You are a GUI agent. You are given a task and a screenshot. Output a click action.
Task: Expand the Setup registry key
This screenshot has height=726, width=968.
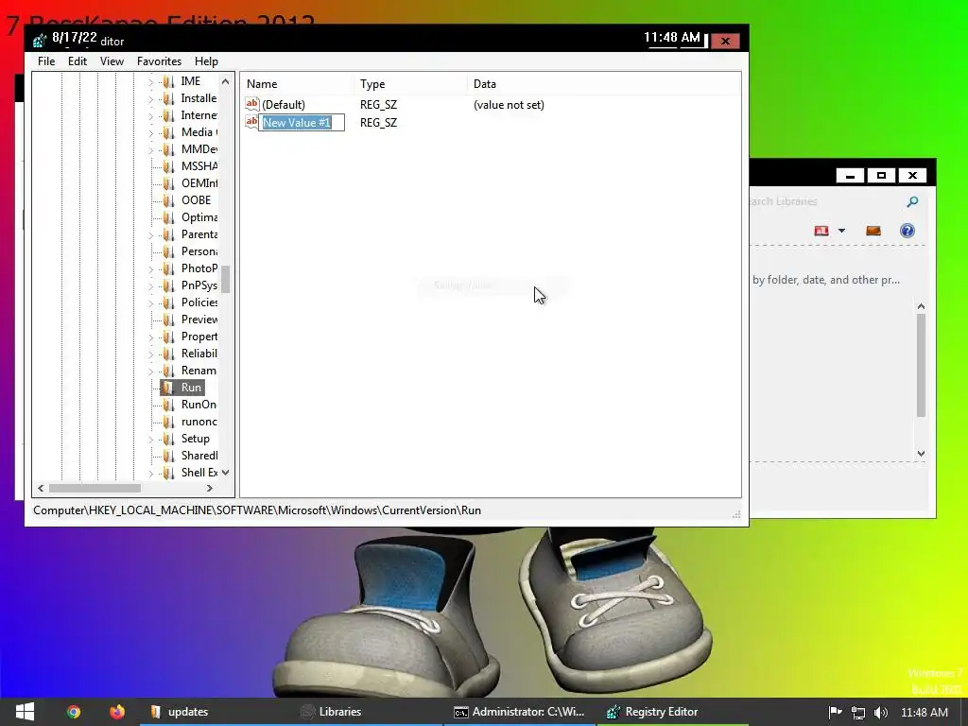(150, 440)
